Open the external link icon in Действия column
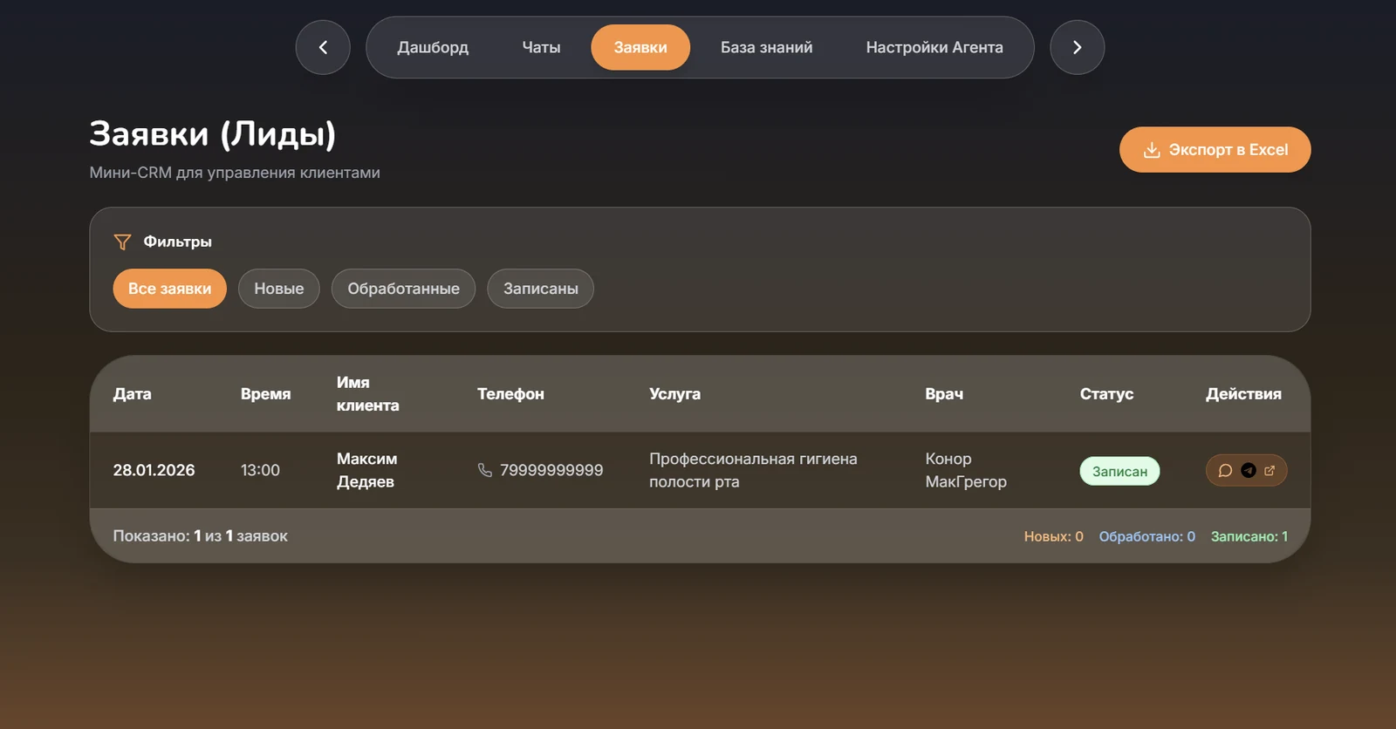 click(1269, 471)
